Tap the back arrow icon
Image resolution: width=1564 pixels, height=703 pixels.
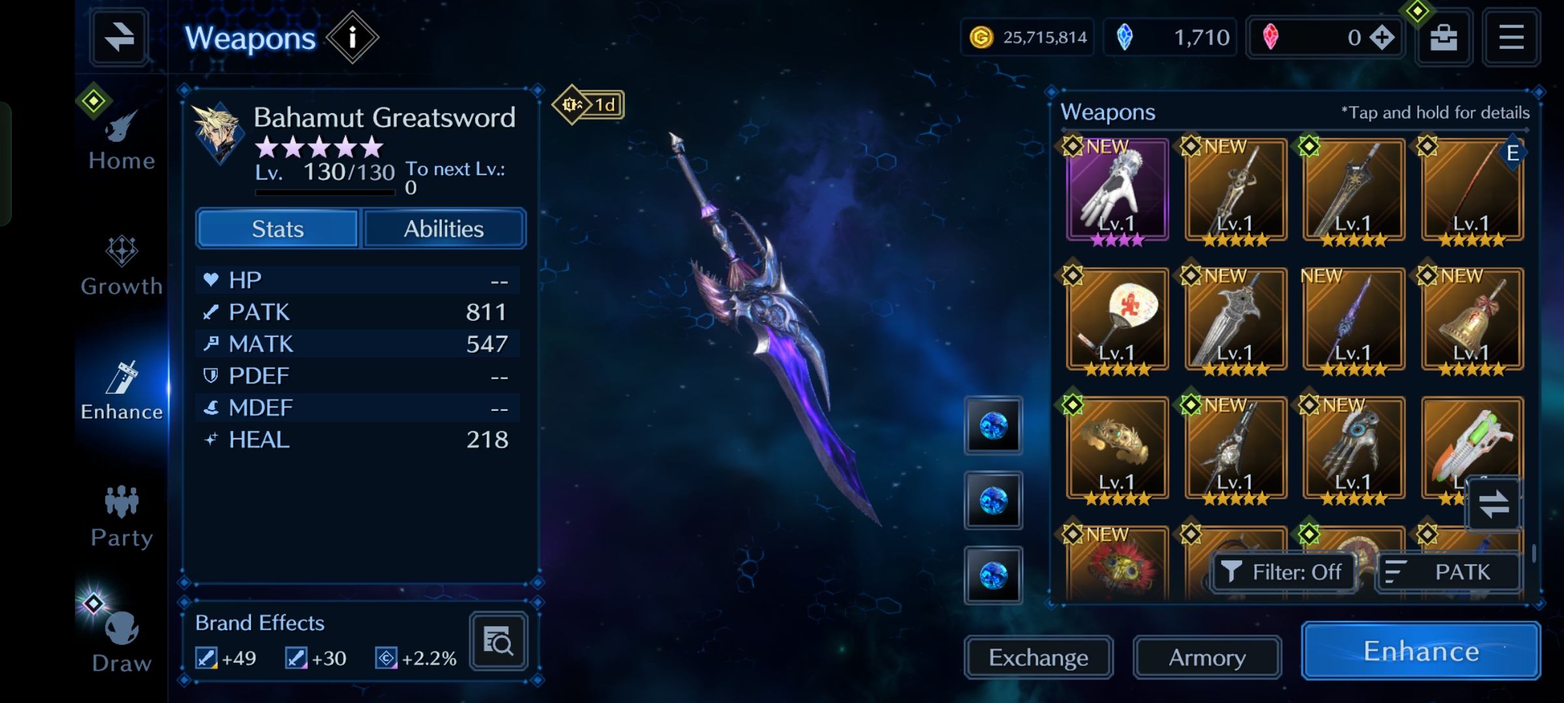click(119, 37)
